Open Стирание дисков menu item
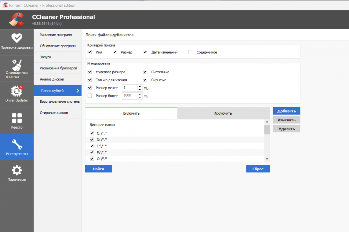349x232 pixels. click(58, 113)
